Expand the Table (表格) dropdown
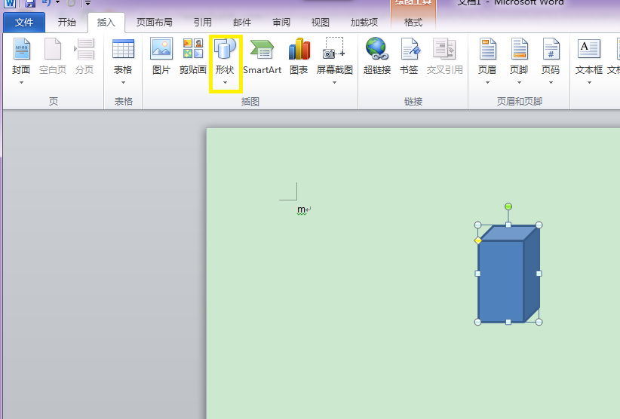620x419 pixels. point(123,62)
